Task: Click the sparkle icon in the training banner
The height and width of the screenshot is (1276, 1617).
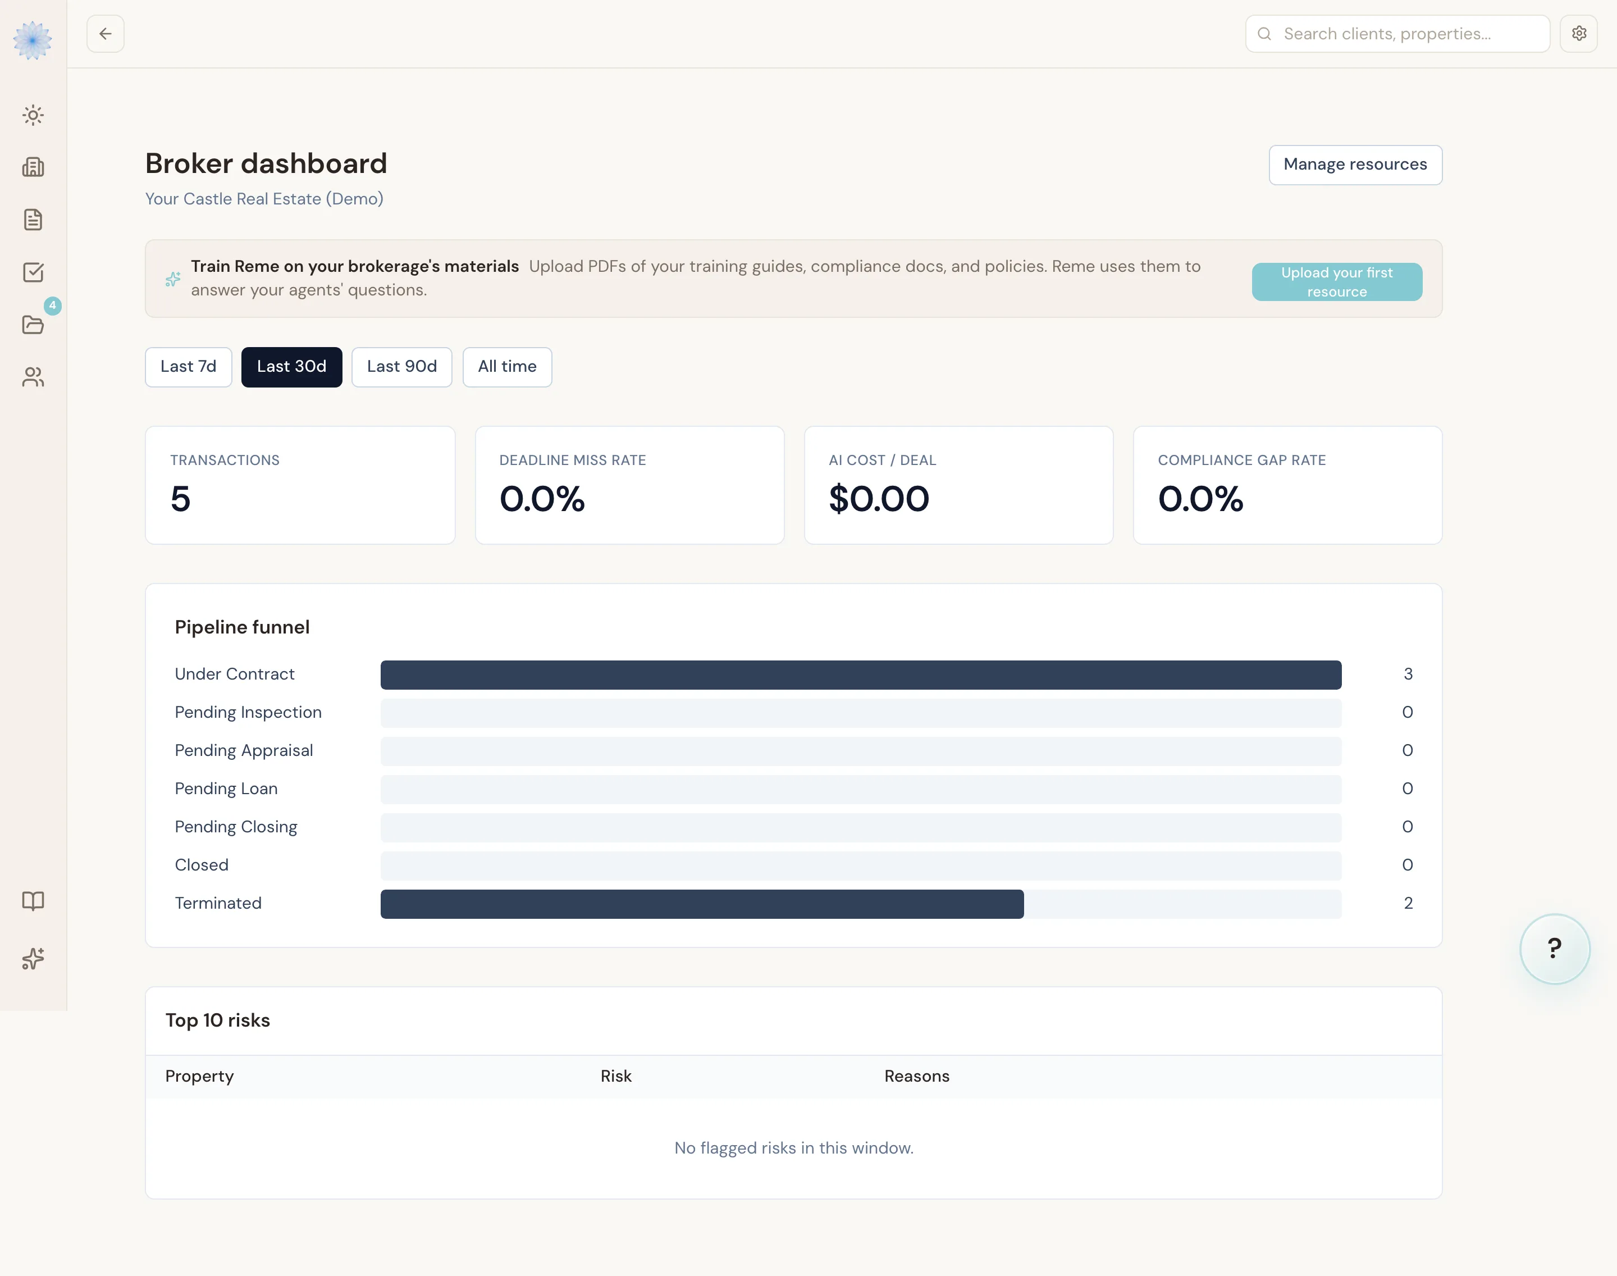Action: 172,279
